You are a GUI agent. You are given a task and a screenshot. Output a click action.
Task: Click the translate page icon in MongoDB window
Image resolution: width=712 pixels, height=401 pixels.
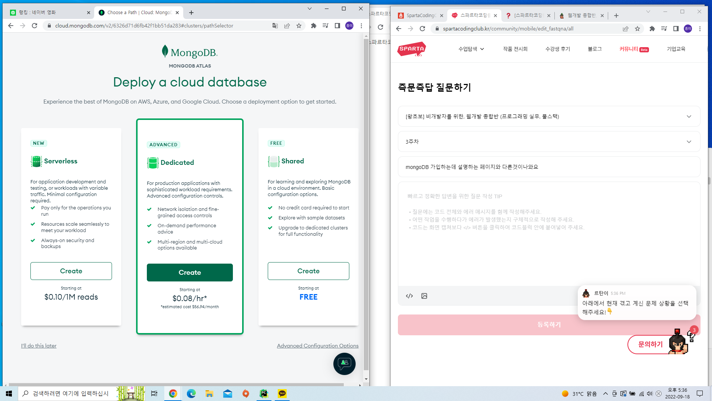click(x=275, y=26)
